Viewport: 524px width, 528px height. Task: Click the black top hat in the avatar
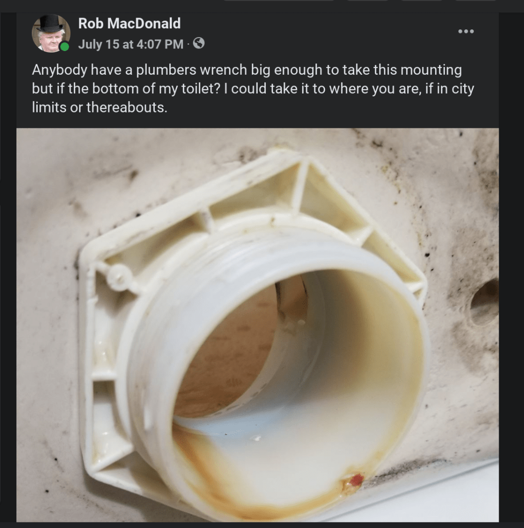(50, 23)
